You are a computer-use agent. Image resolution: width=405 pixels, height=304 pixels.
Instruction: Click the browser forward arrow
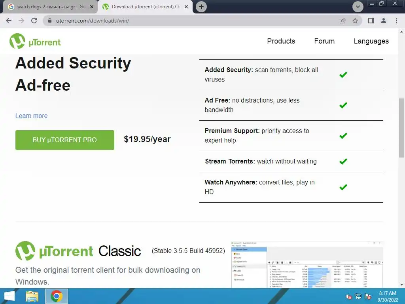click(21, 21)
